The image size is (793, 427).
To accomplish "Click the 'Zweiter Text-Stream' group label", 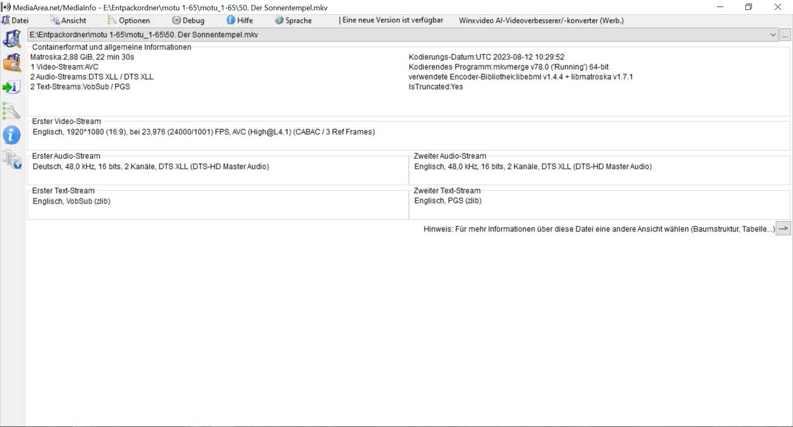I will coord(447,190).
